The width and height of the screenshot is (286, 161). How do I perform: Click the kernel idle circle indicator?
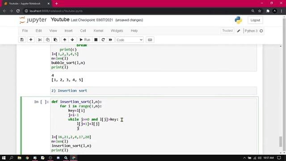pyautogui.click(x=261, y=31)
